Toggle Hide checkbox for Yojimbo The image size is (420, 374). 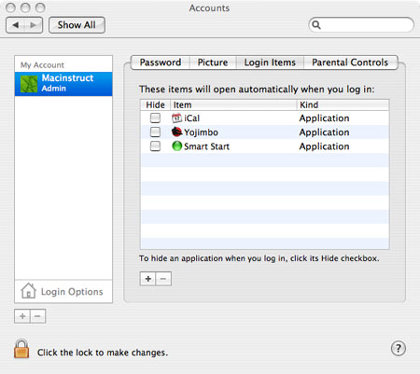pos(155,132)
